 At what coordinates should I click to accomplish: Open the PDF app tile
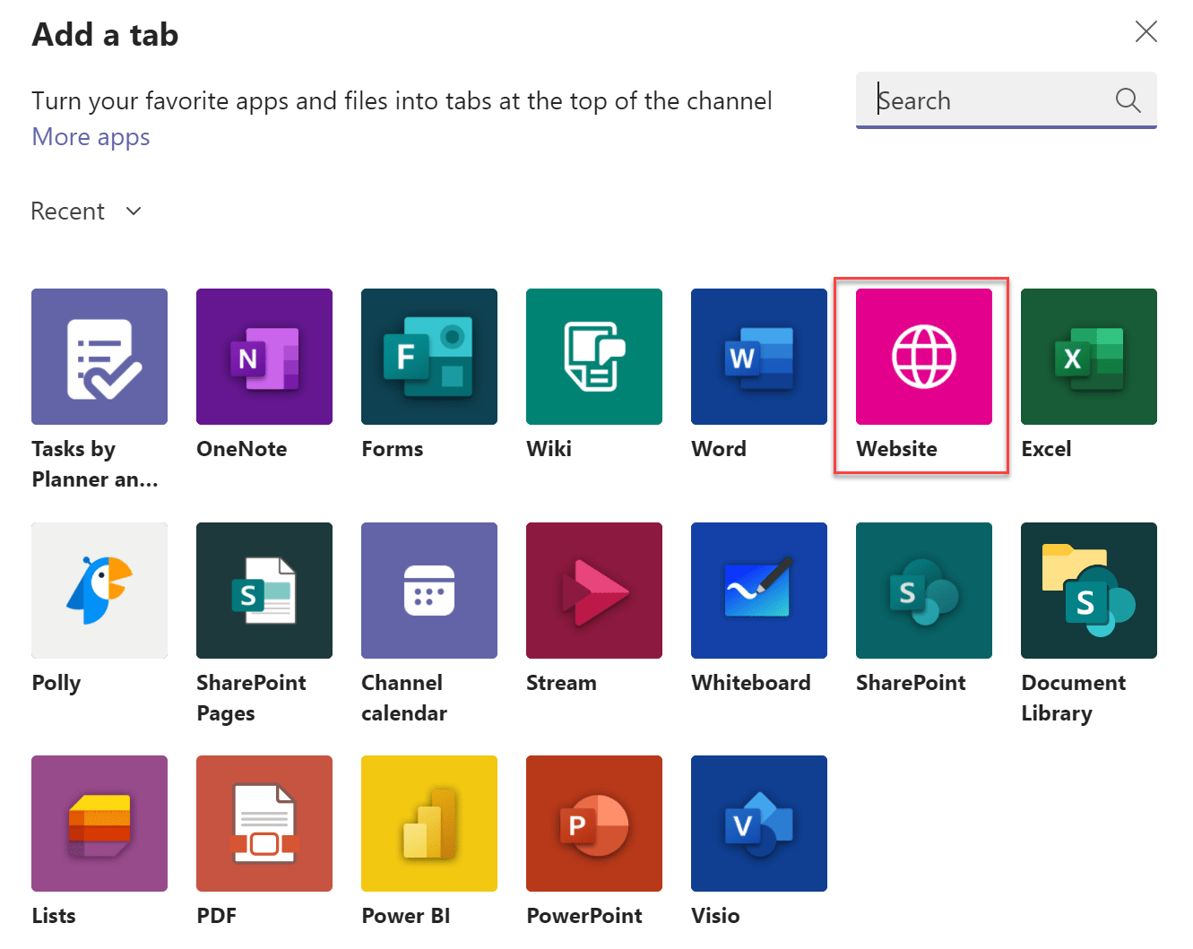pyautogui.click(x=264, y=823)
